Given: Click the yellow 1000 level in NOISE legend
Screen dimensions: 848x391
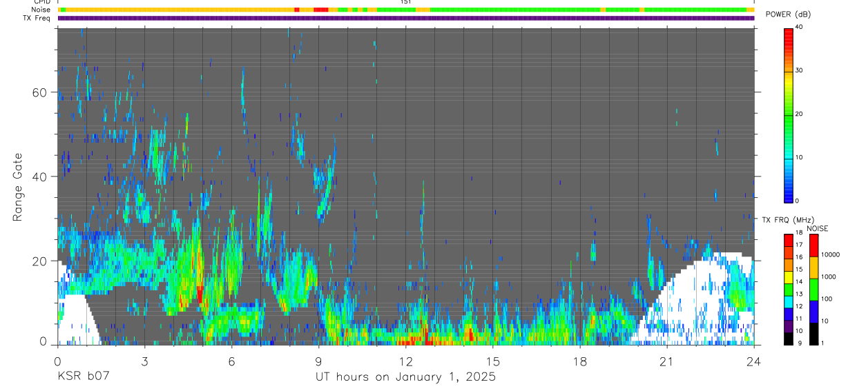Looking at the screenshot, I should click(x=813, y=267).
